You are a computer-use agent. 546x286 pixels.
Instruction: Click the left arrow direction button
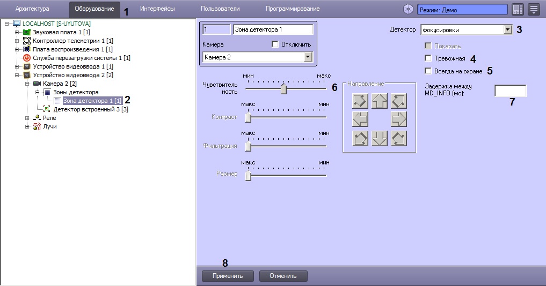pyautogui.click(x=360, y=119)
